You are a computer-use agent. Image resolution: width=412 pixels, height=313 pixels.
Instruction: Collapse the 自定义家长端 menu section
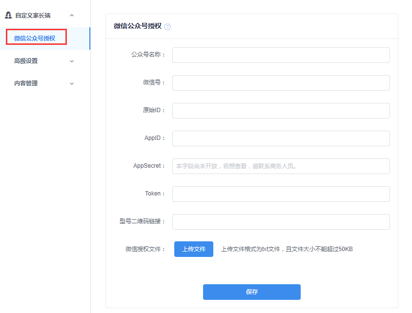click(x=72, y=15)
